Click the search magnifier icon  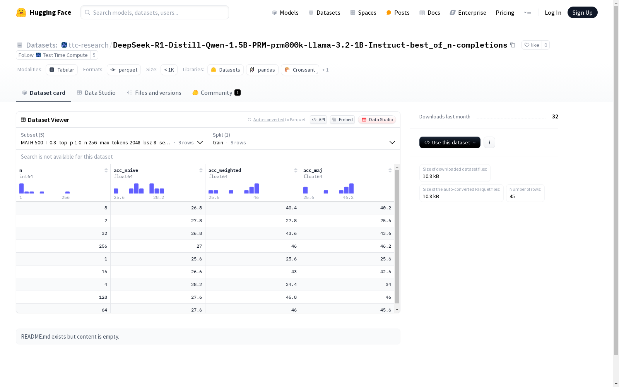pos(87,12)
